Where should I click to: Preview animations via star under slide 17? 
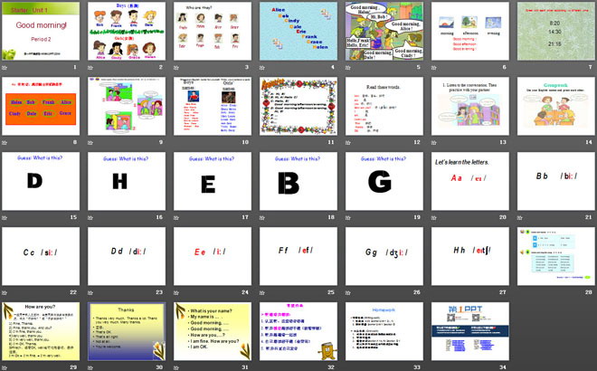(x=176, y=218)
